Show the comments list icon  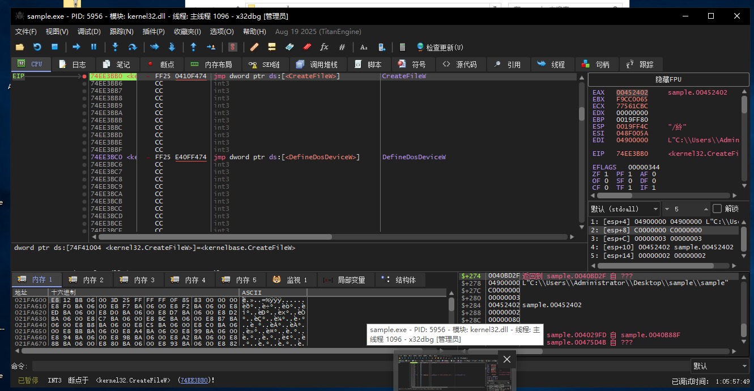point(272,47)
